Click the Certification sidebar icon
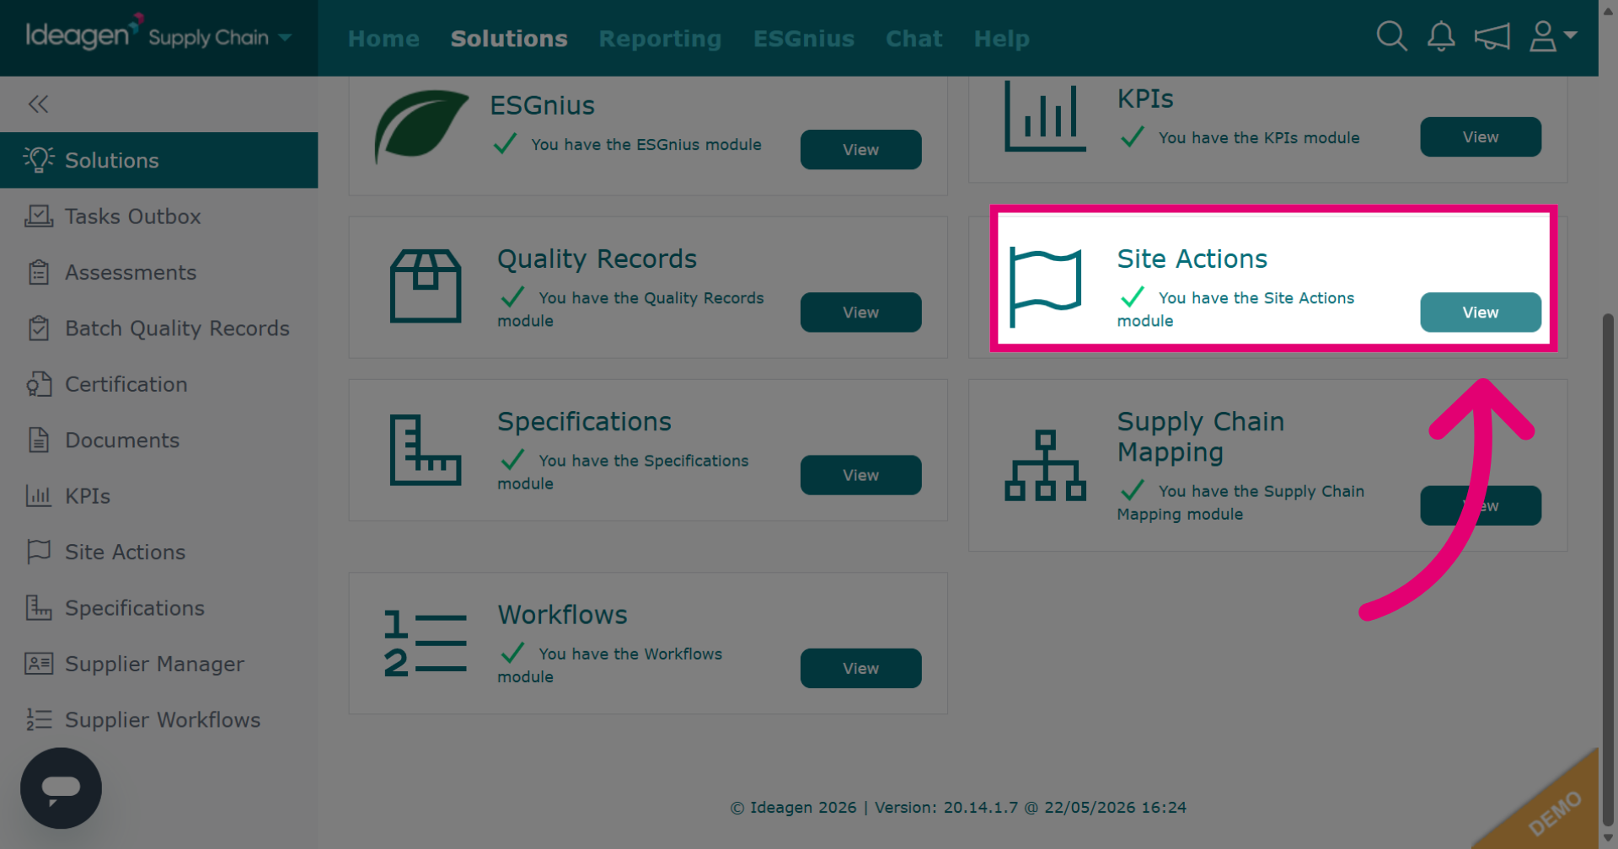The width and height of the screenshot is (1618, 849). [x=39, y=384]
